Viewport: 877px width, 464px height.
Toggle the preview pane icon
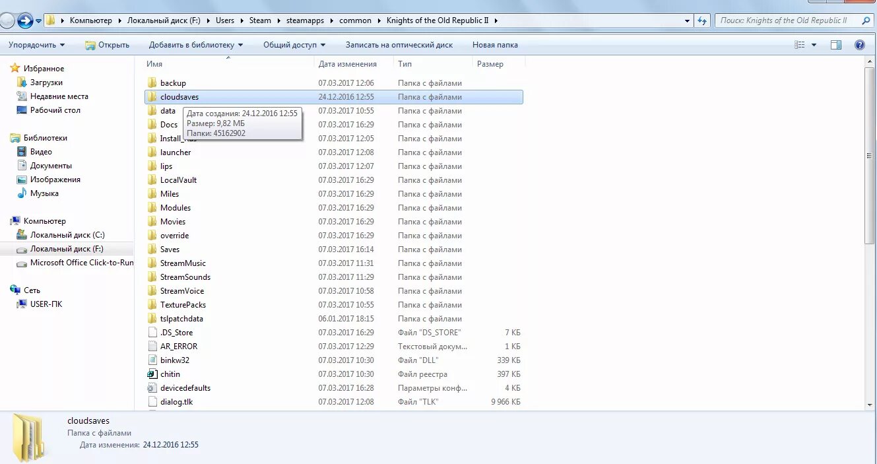coord(836,45)
